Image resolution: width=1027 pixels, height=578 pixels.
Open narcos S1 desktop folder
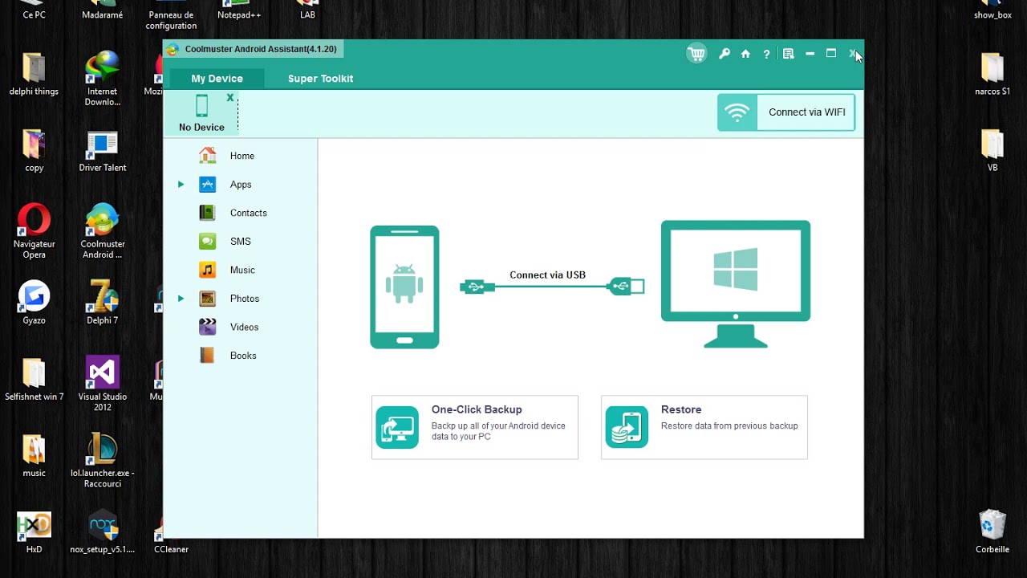(992, 75)
